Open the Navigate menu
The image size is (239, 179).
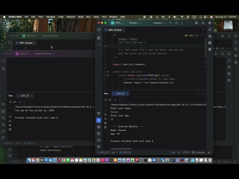51,17
